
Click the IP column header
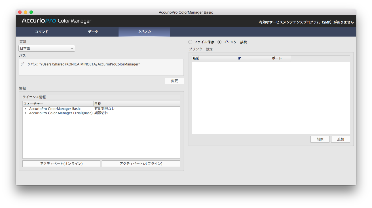254,58
